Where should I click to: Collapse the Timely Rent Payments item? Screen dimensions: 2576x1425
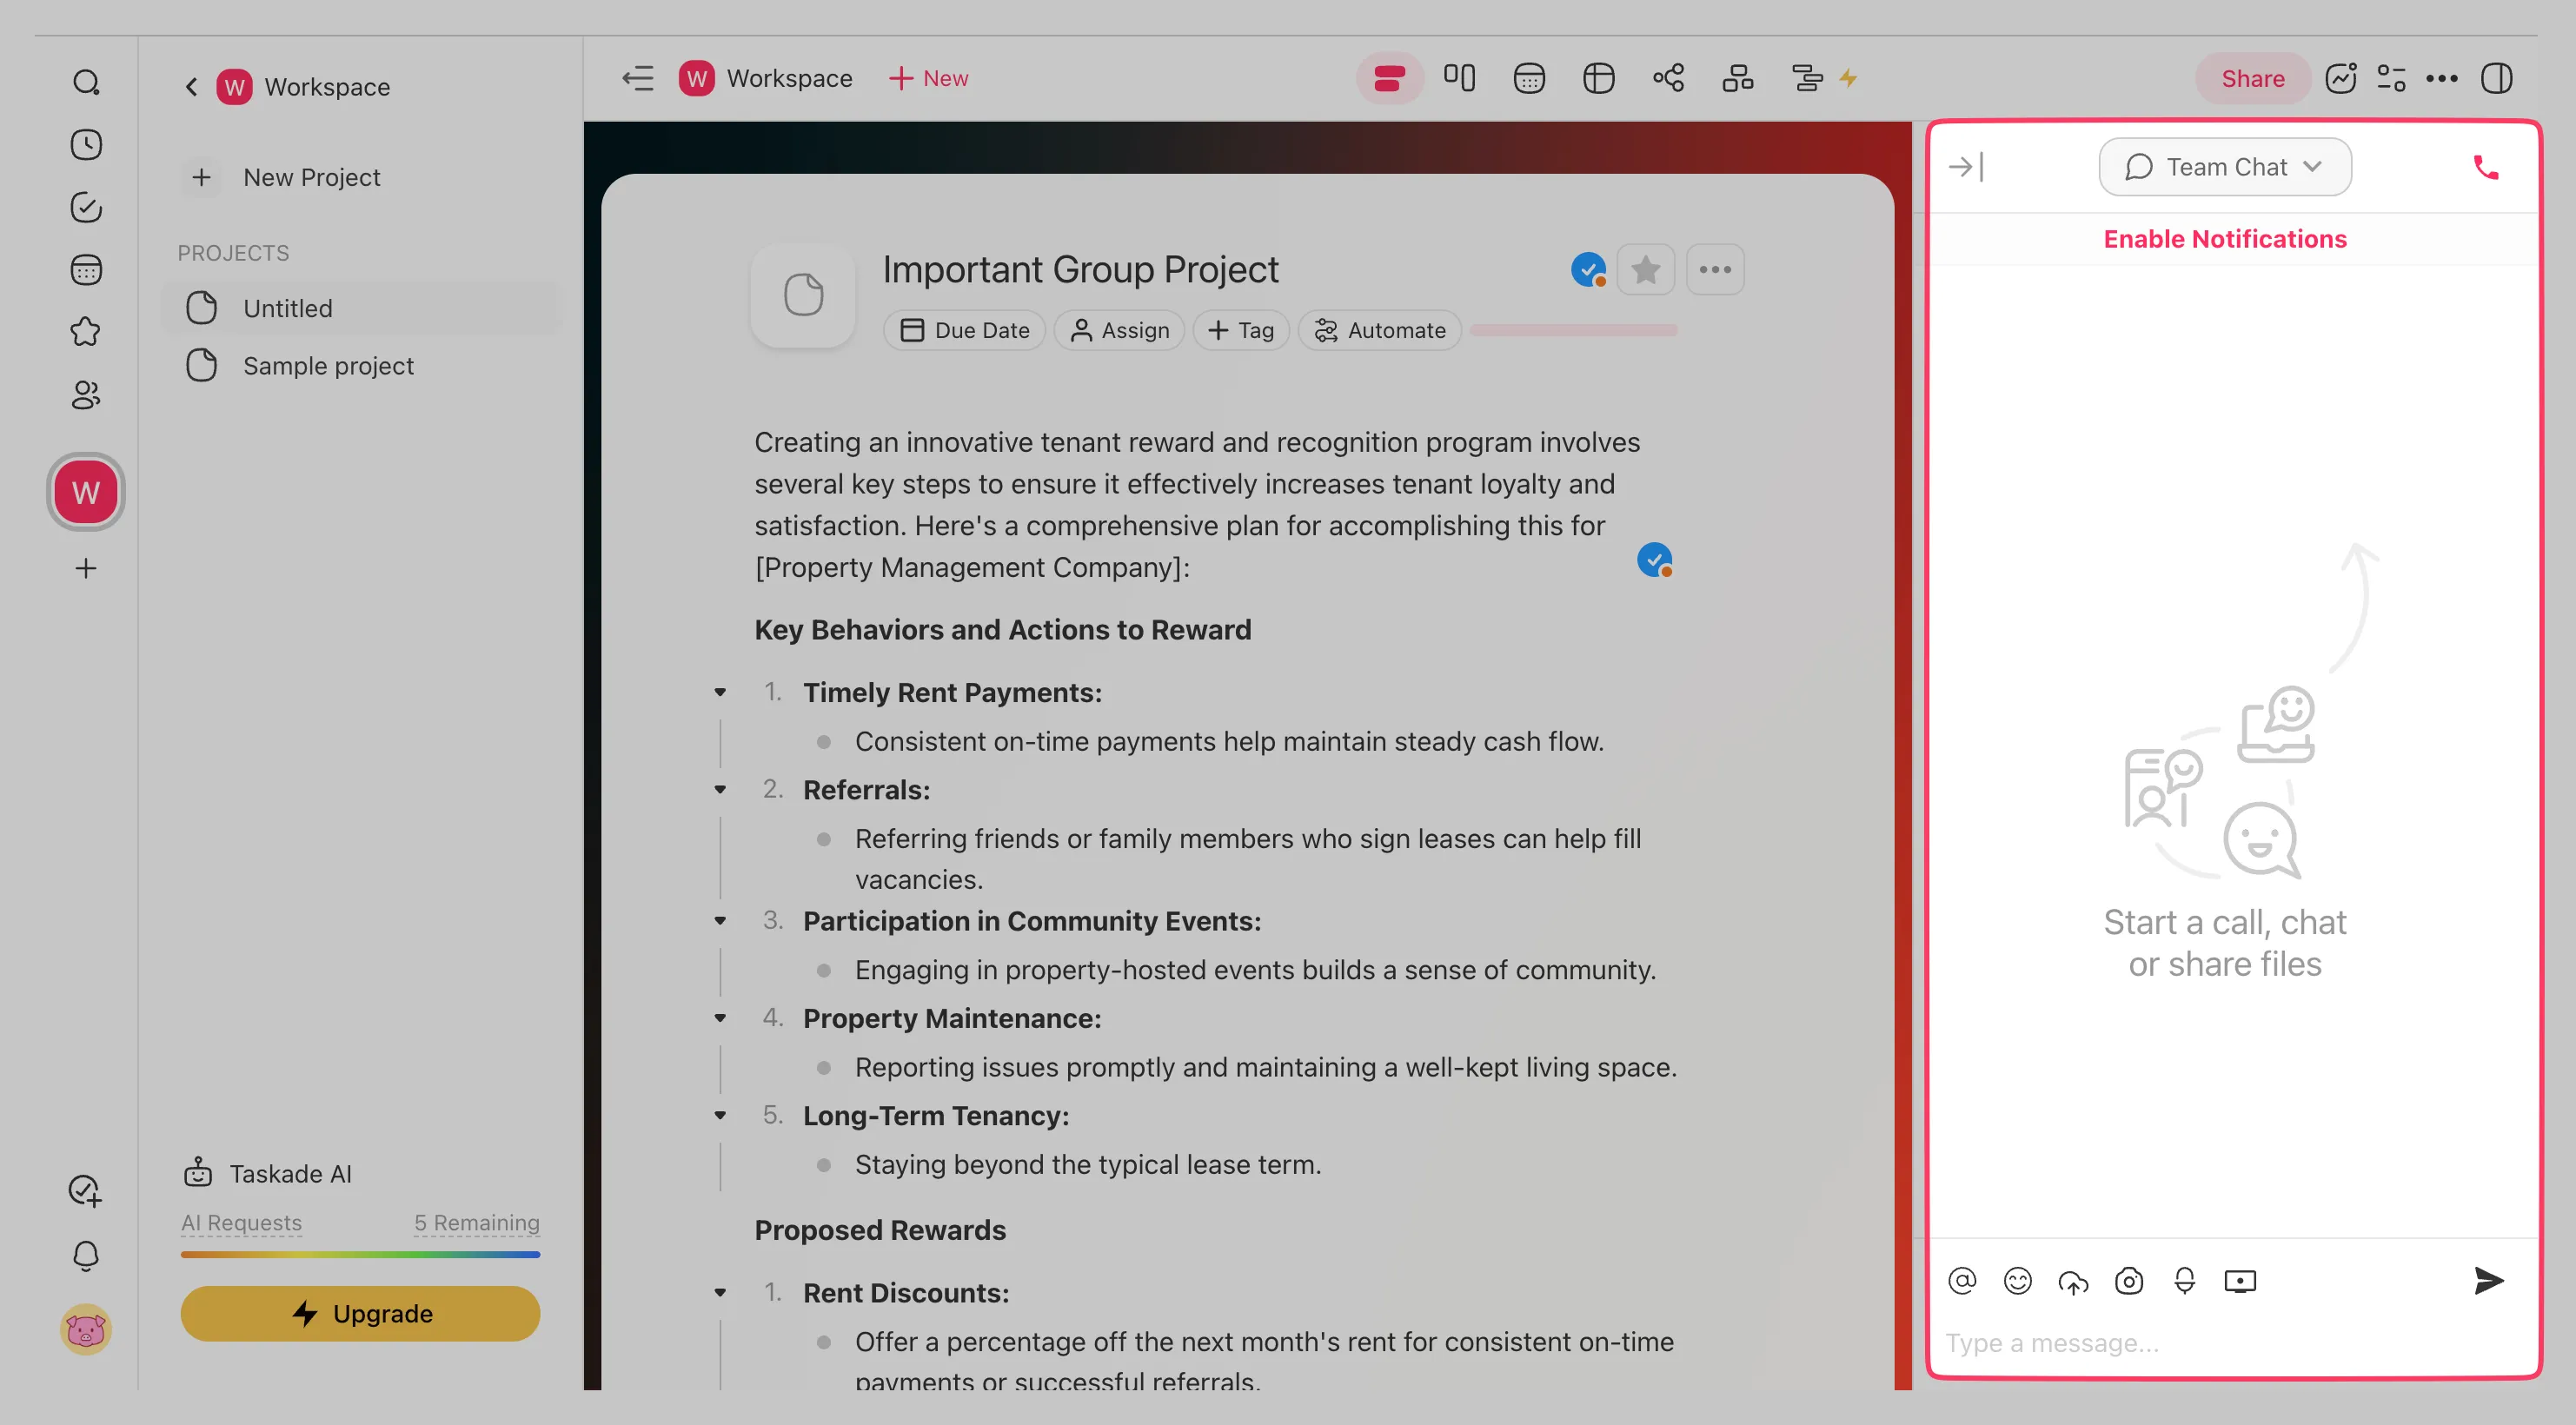click(720, 692)
